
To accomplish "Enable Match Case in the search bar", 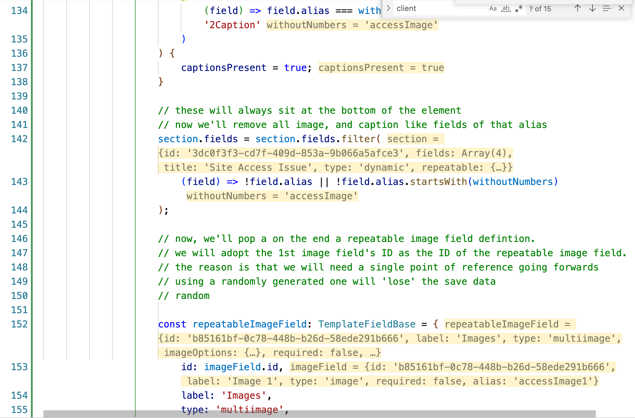I will click(493, 9).
